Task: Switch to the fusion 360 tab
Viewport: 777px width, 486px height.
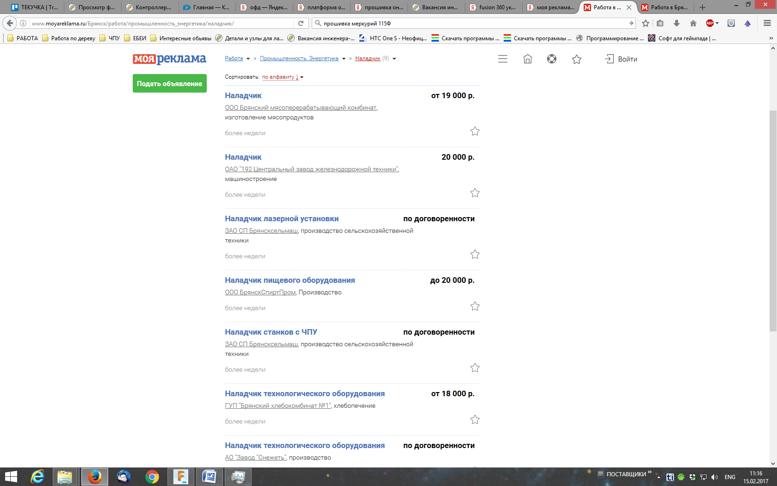Action: point(493,7)
